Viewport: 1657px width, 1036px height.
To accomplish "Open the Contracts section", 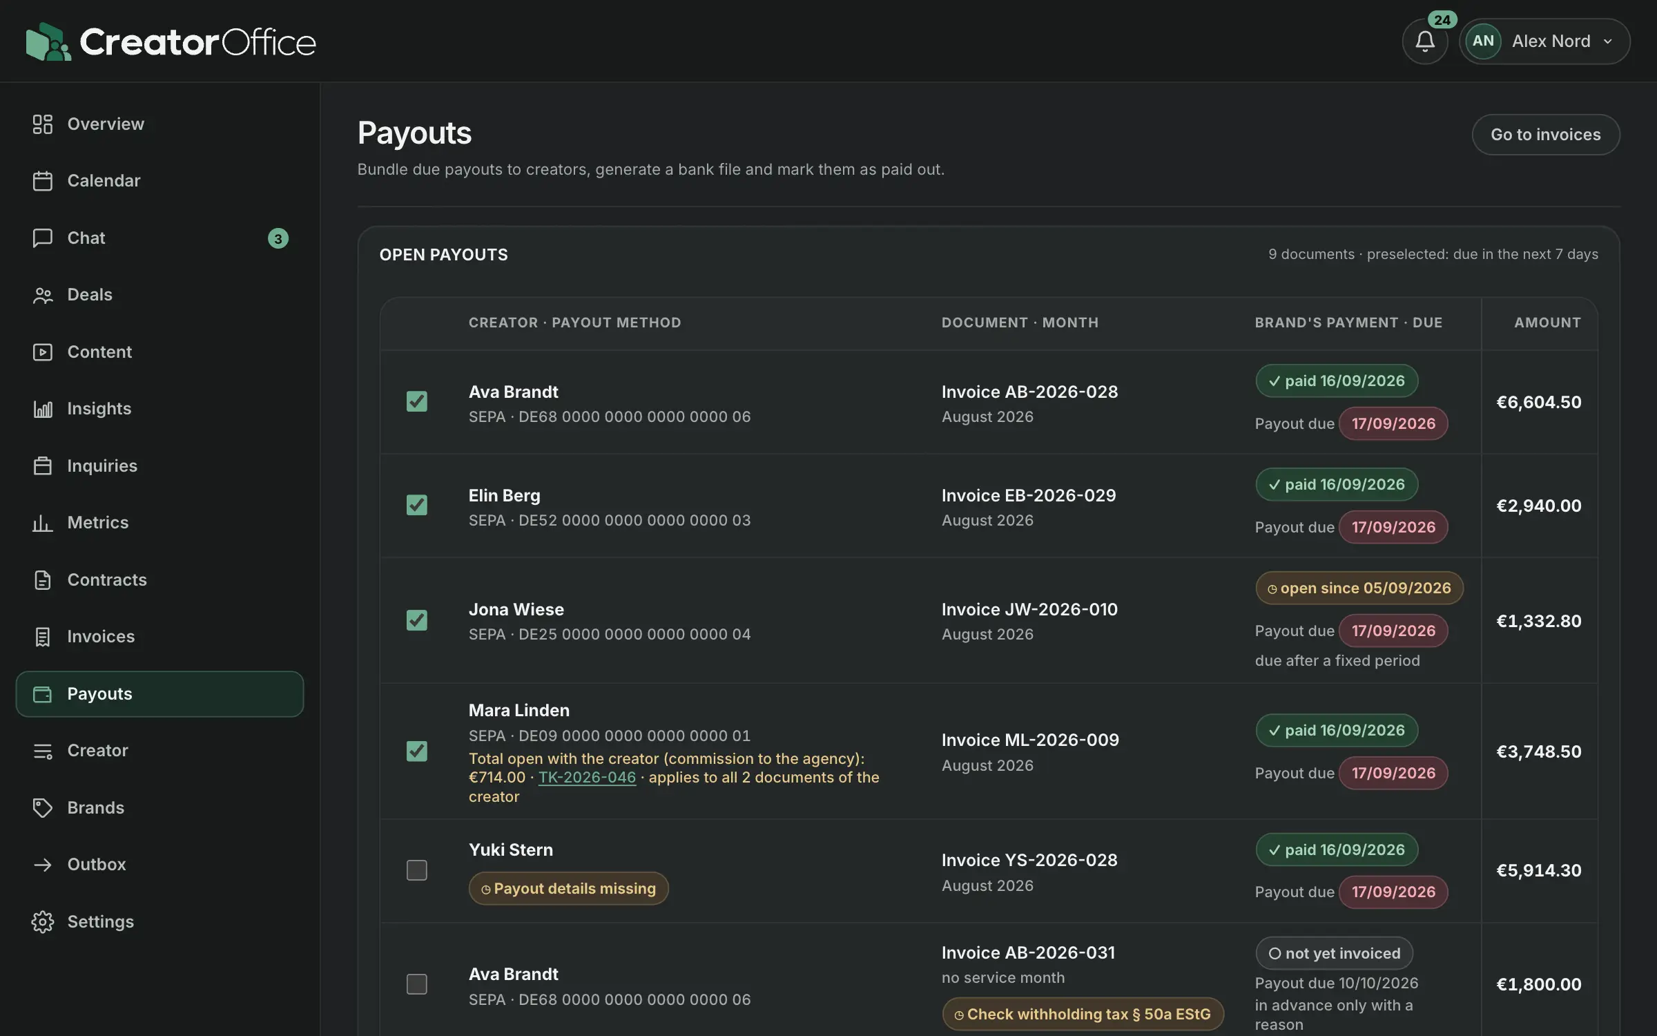I will coord(159,580).
